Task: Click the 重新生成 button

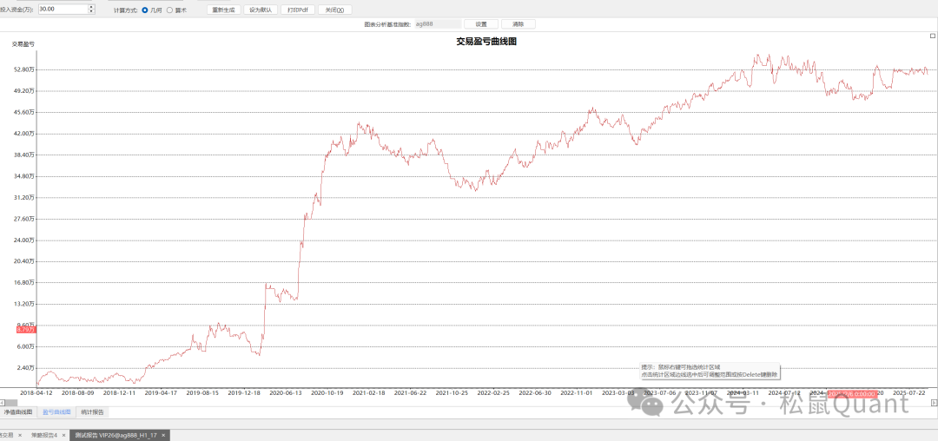Action: click(x=223, y=10)
